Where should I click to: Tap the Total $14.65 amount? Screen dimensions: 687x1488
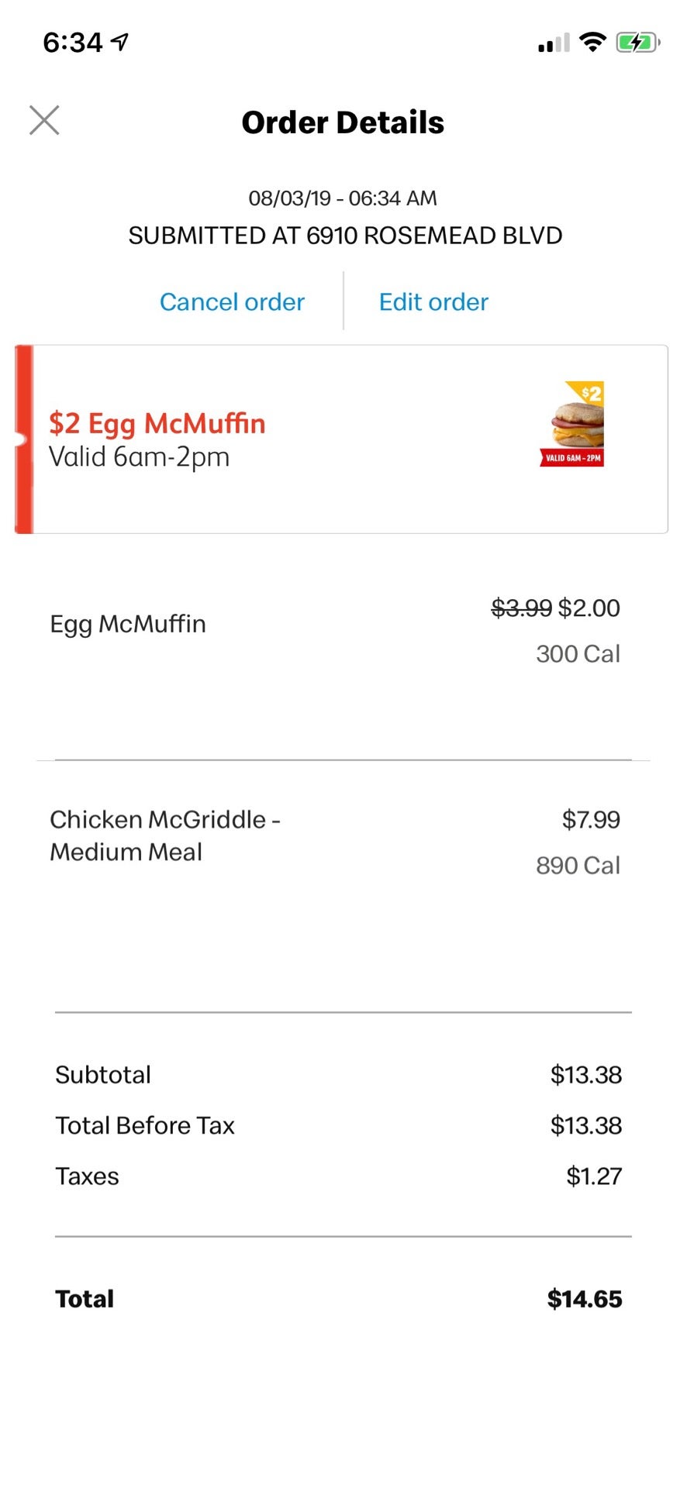point(585,1299)
